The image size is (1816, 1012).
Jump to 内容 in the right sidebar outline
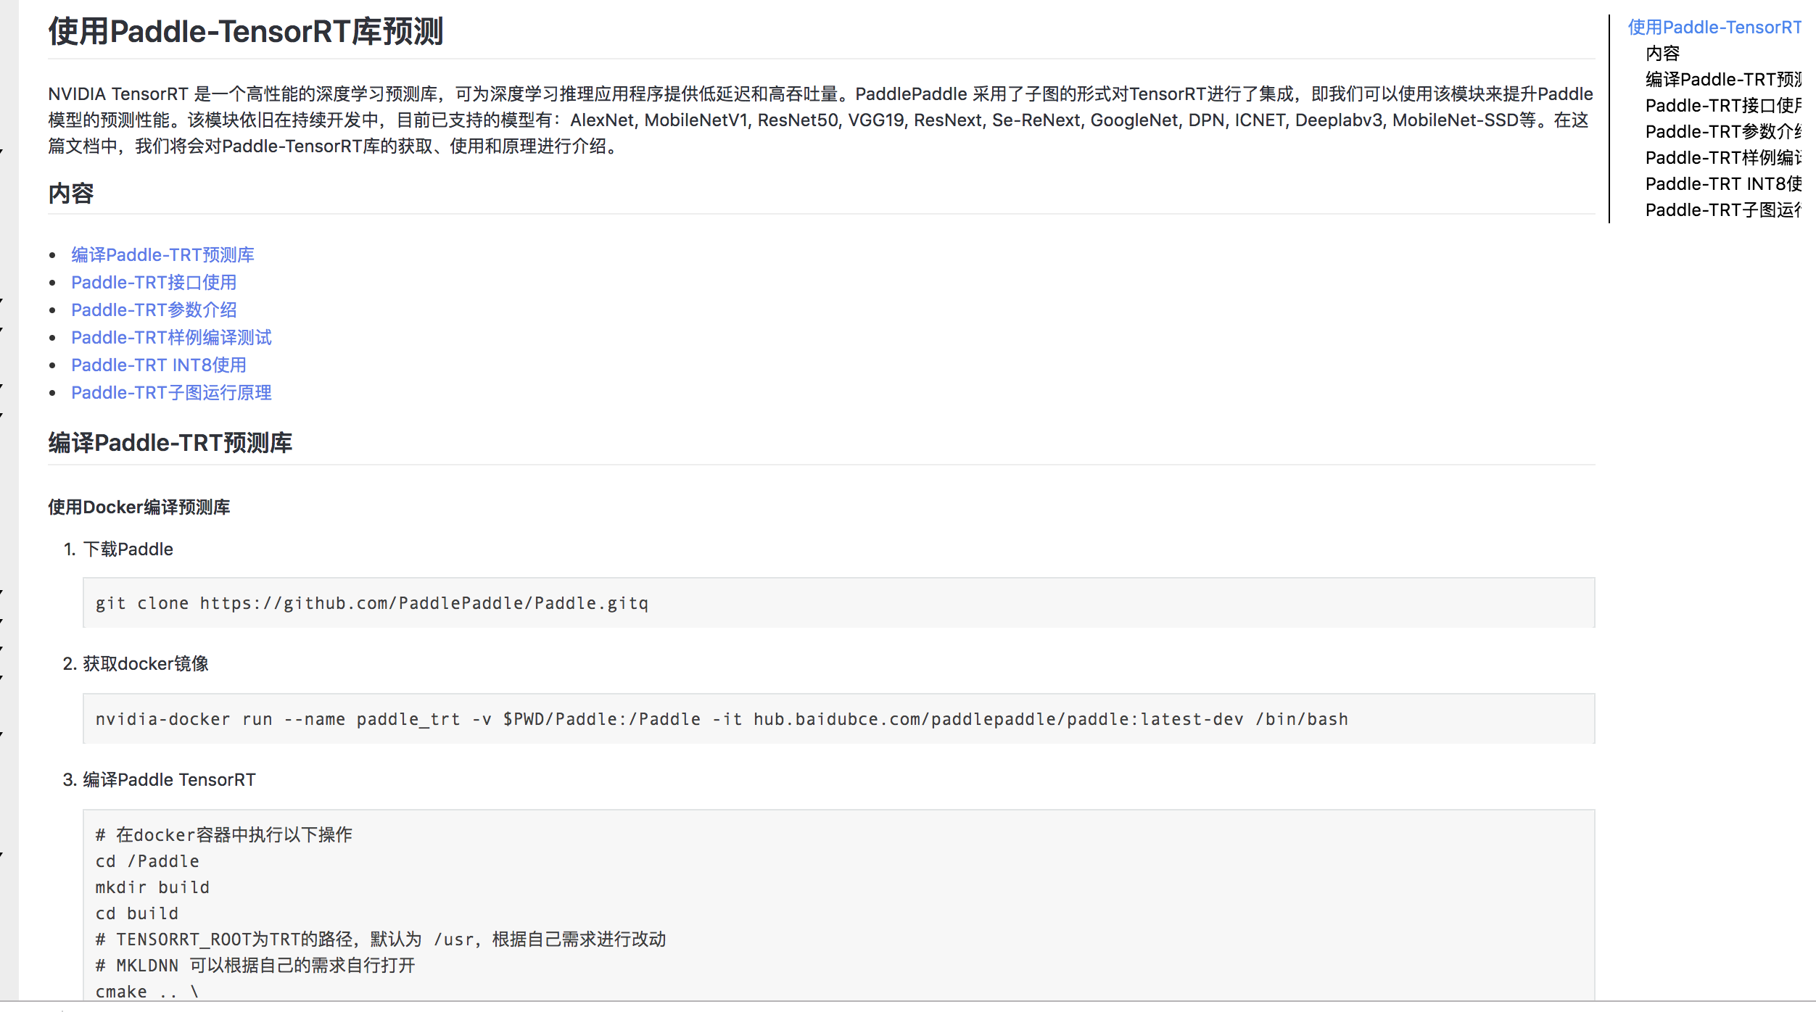(x=1662, y=54)
